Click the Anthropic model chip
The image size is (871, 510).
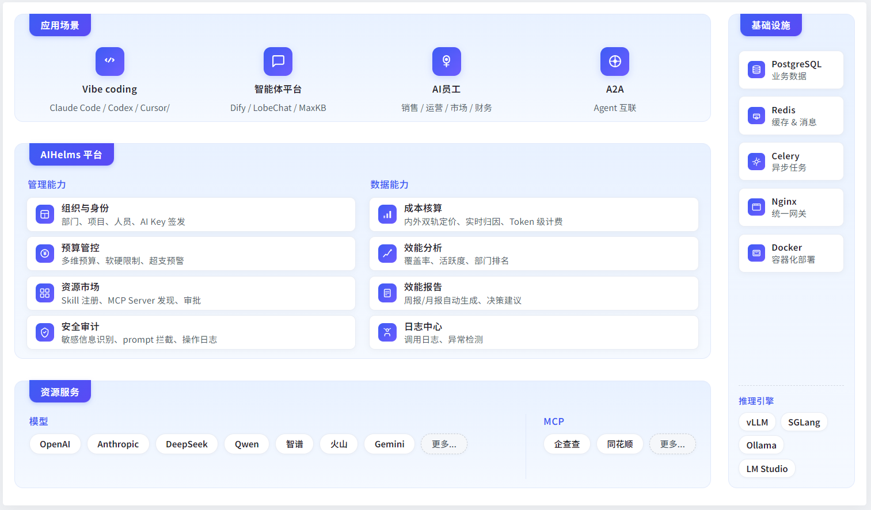[x=118, y=444]
